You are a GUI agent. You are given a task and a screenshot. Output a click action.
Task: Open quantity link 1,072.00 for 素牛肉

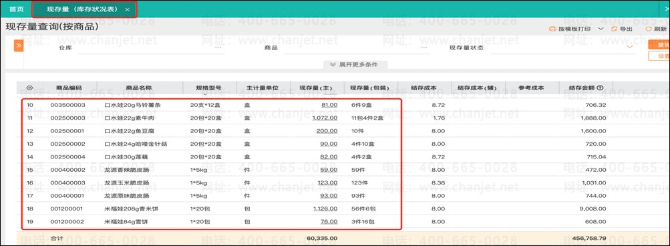coord(325,118)
